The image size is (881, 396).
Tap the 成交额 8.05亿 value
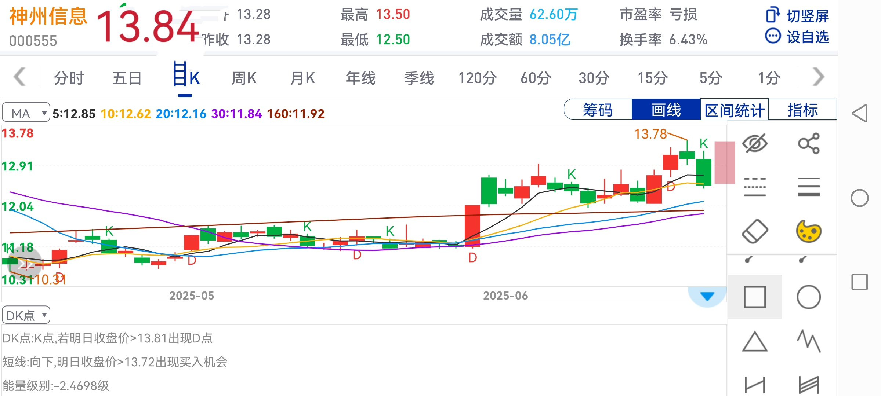pyautogui.click(x=550, y=39)
